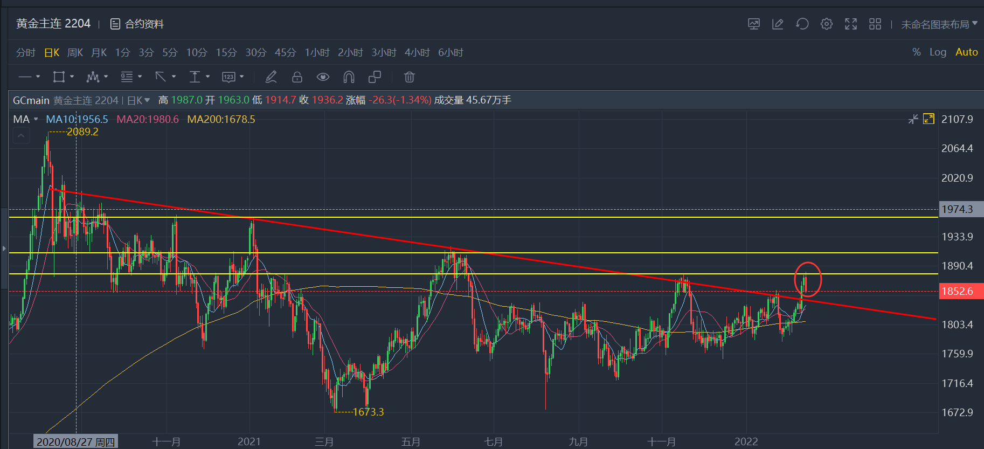This screenshot has height=449, width=984.
Task: Select the 30分 period
Action: tap(256, 52)
